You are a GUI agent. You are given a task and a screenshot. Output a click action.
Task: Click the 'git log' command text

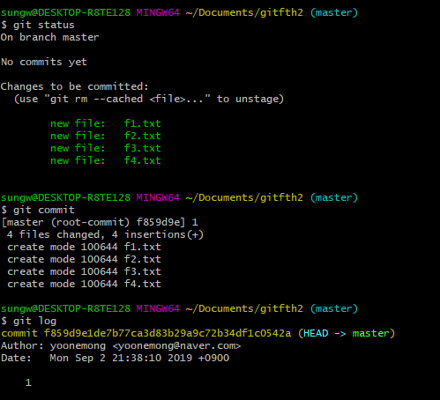(x=34, y=321)
